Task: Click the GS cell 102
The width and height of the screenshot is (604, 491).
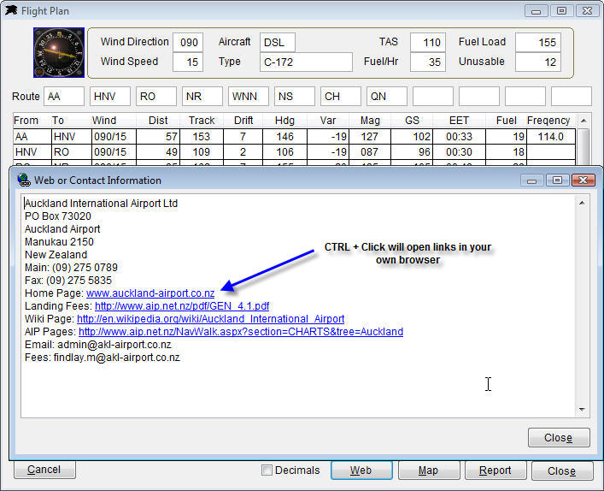Action: 412,137
